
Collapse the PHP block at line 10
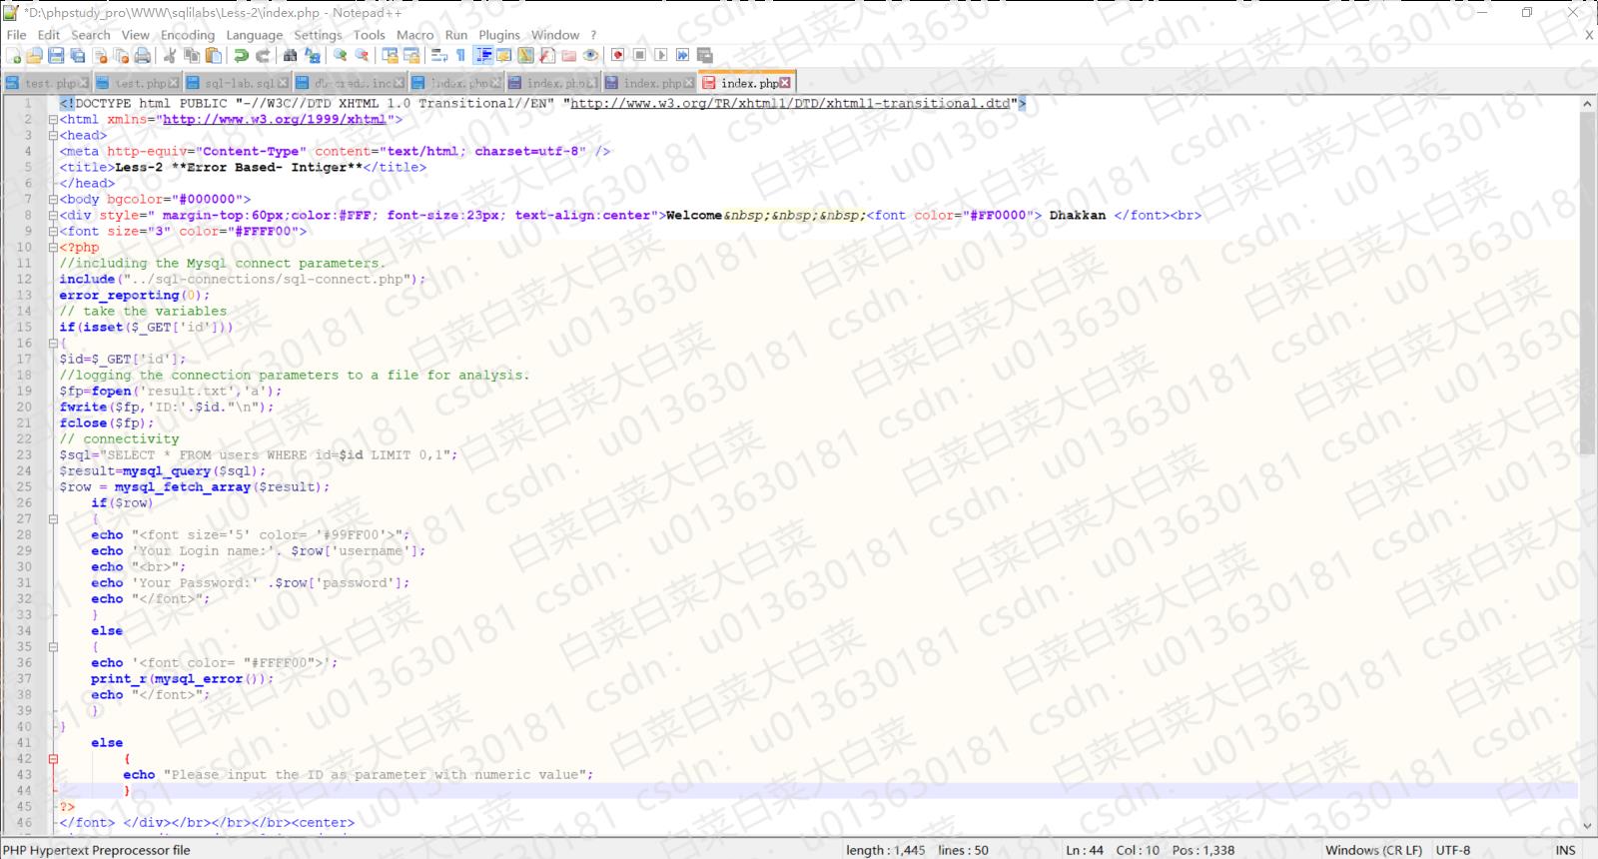tap(53, 247)
